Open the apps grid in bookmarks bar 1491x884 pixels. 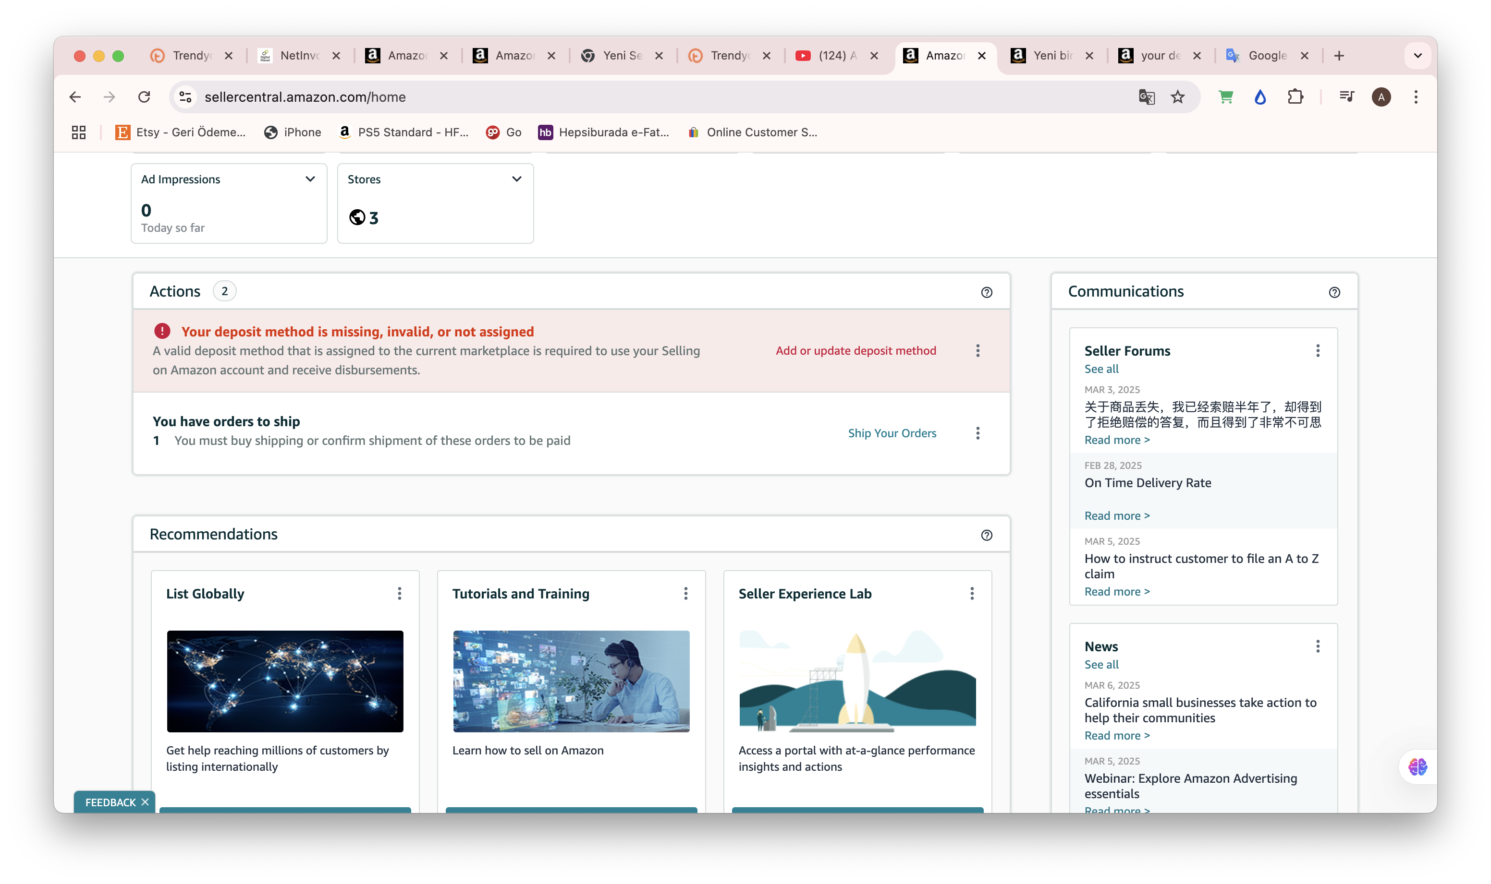pyautogui.click(x=79, y=132)
